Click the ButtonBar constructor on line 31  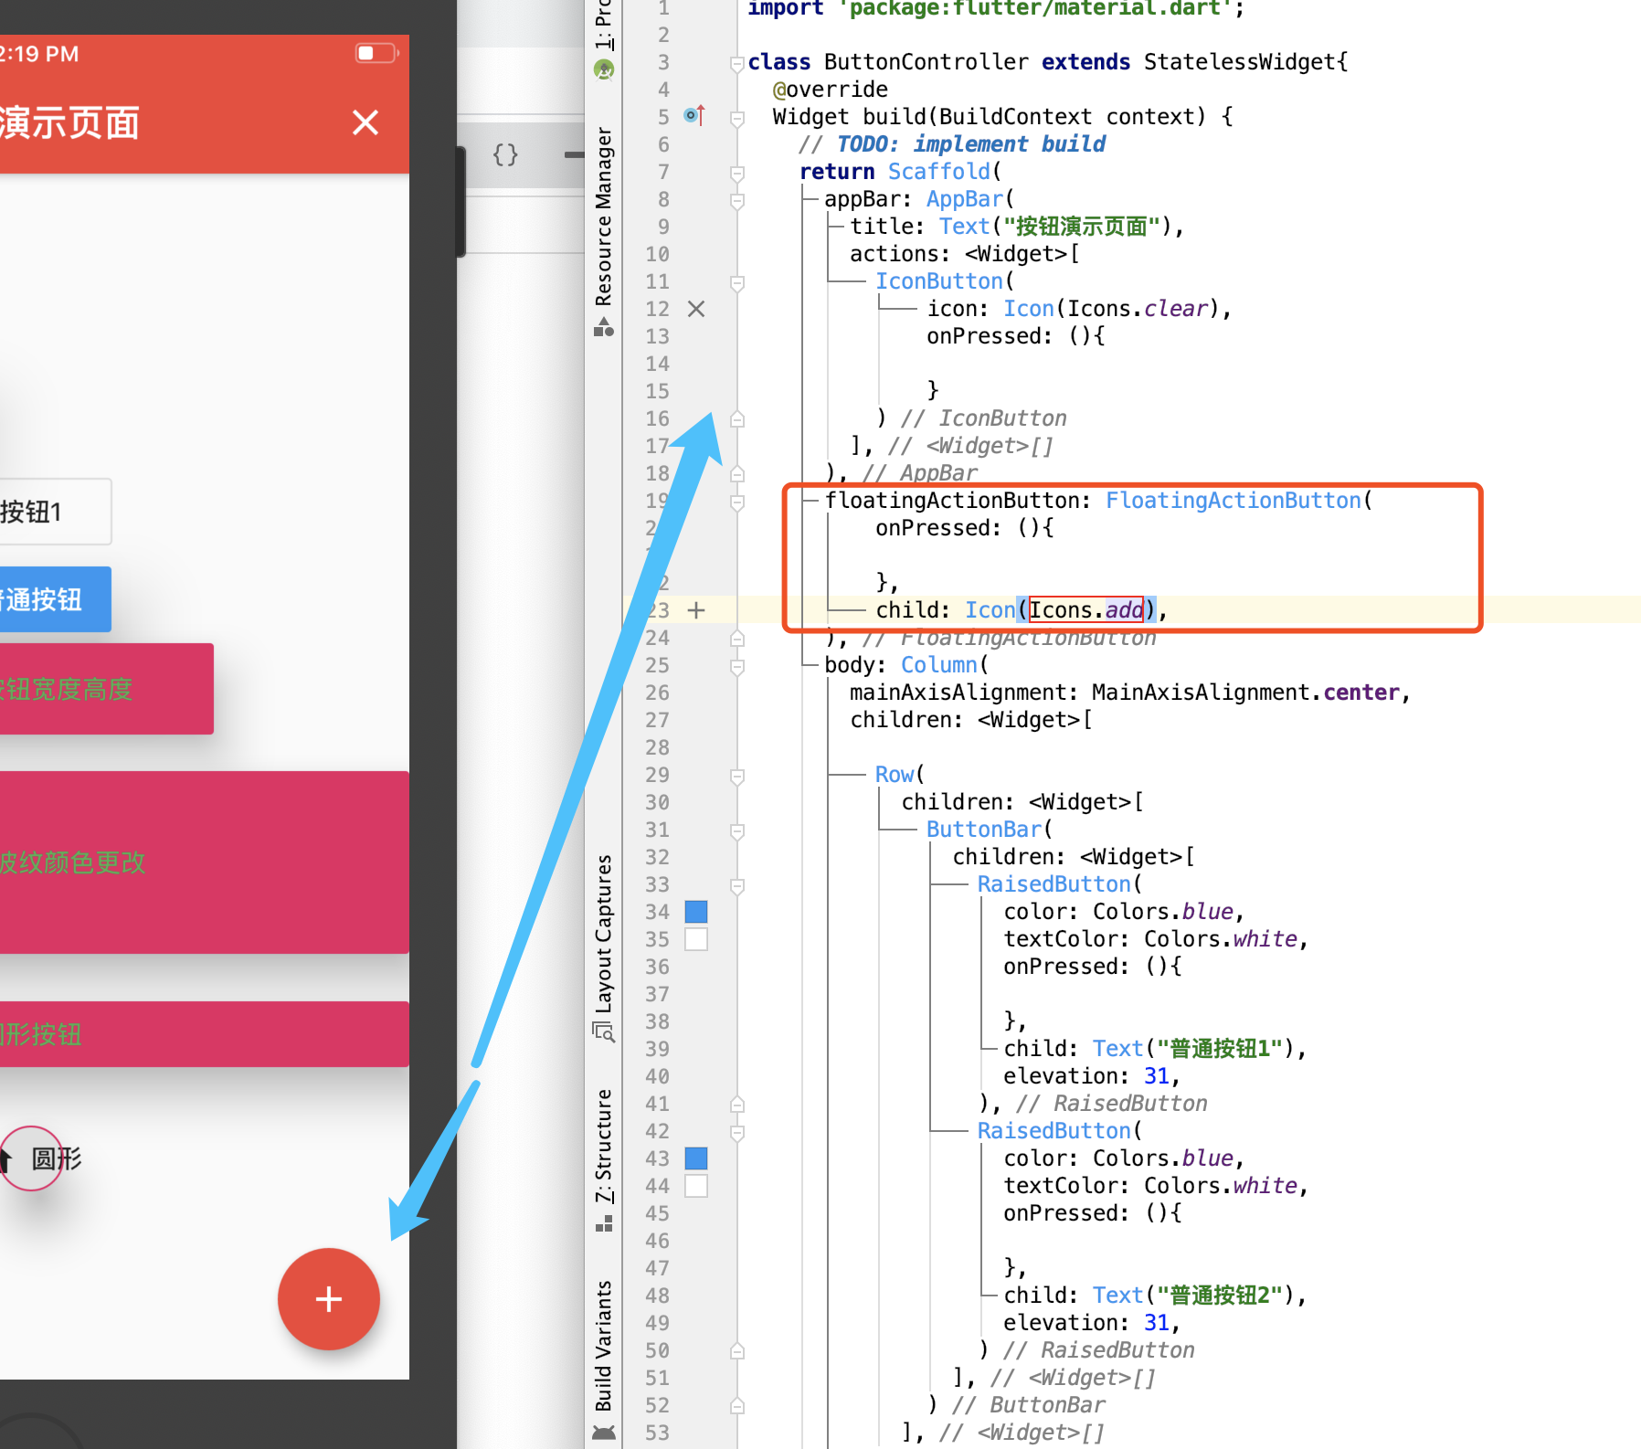tap(984, 830)
